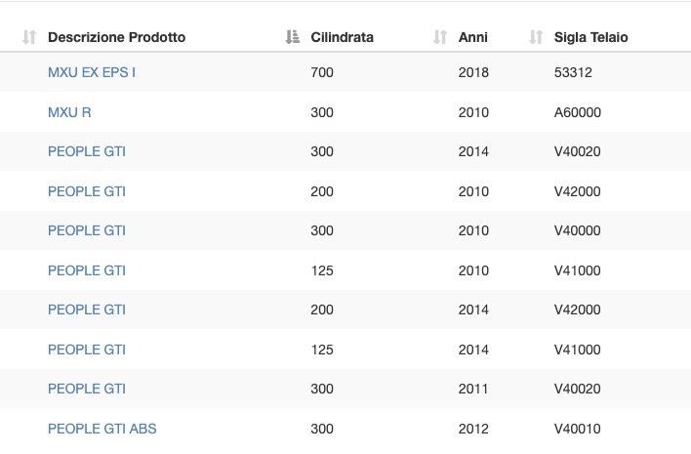Select the frame code cell 53312

coord(573,72)
